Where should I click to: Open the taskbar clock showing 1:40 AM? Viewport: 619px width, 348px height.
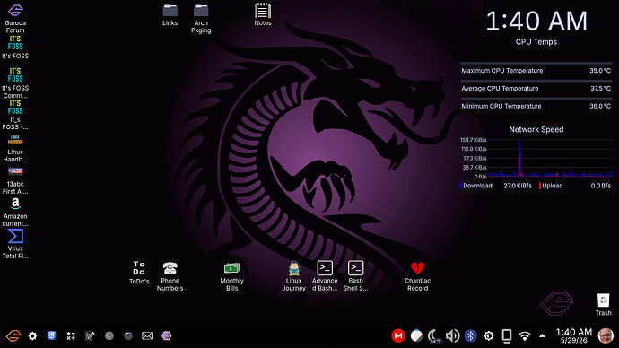pyautogui.click(x=573, y=335)
